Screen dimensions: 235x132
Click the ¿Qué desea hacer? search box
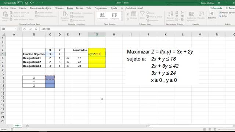coord(134,8)
